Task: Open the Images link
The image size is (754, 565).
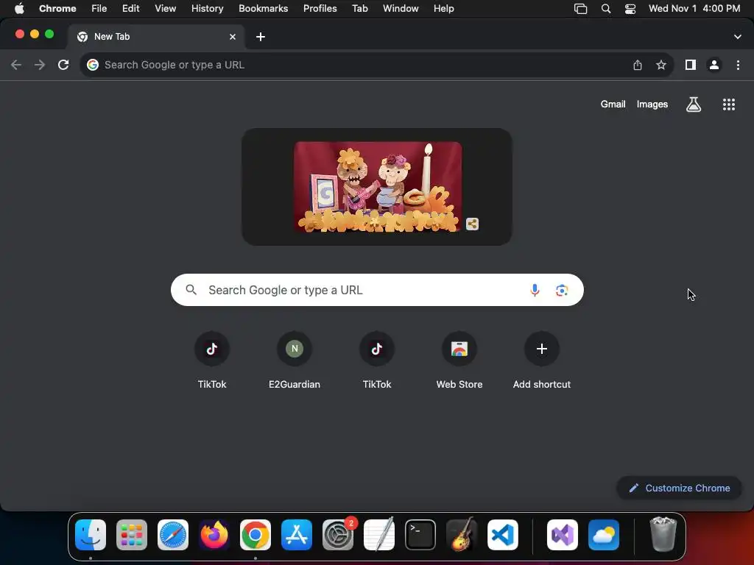Action: click(x=652, y=104)
